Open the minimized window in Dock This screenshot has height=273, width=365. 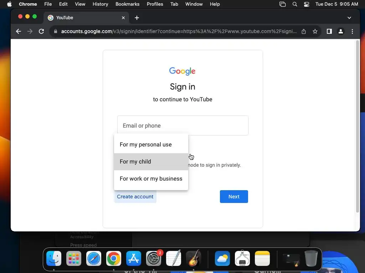point(291,259)
